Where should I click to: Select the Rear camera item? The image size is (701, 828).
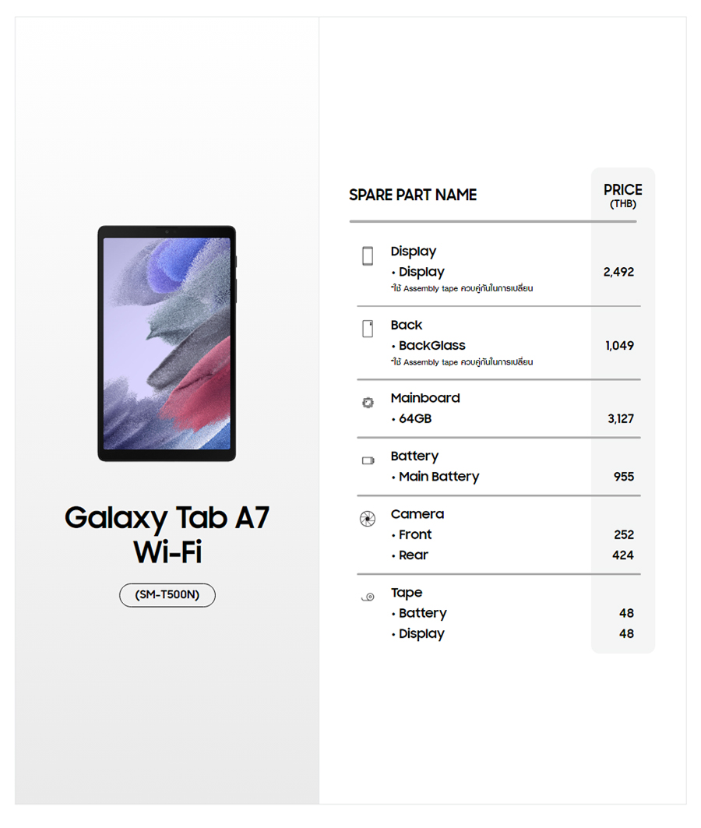click(x=413, y=555)
